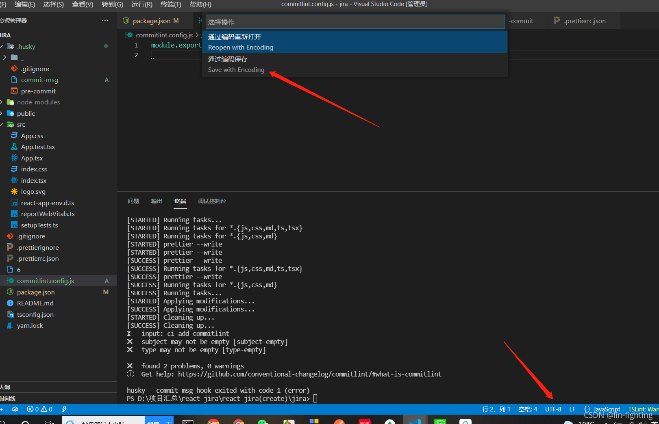This screenshot has width=659, height=424.
Task: Click setupTests.ts TypeScript icon
Action: click(x=14, y=225)
